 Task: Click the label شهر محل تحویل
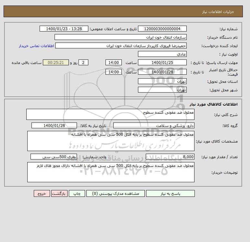223,90
